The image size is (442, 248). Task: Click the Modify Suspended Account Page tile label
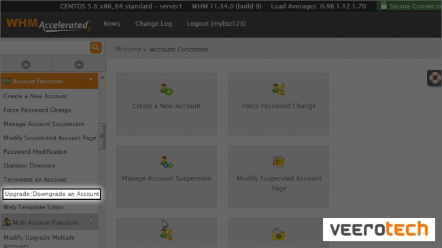279,183
